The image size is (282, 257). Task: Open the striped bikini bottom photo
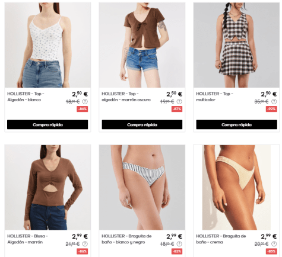pyautogui.click(x=142, y=187)
